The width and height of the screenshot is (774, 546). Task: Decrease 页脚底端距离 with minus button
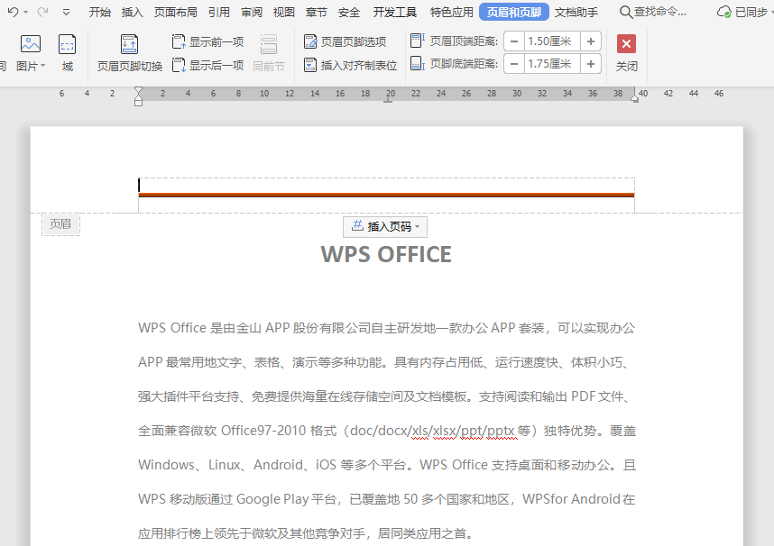point(514,64)
